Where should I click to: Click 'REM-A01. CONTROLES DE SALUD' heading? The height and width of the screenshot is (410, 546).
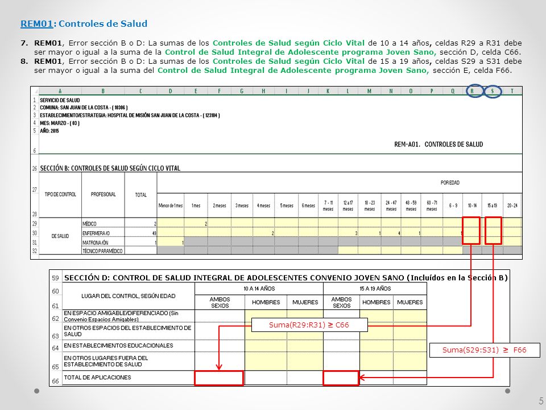point(439,144)
